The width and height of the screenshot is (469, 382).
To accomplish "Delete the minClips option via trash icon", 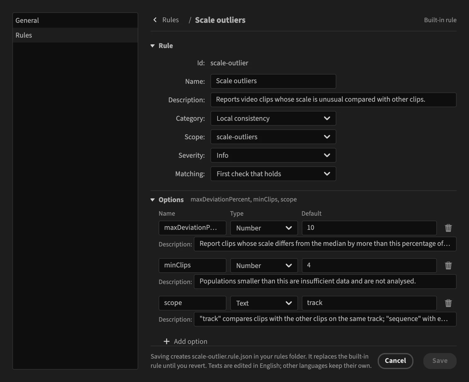I will pos(448,266).
